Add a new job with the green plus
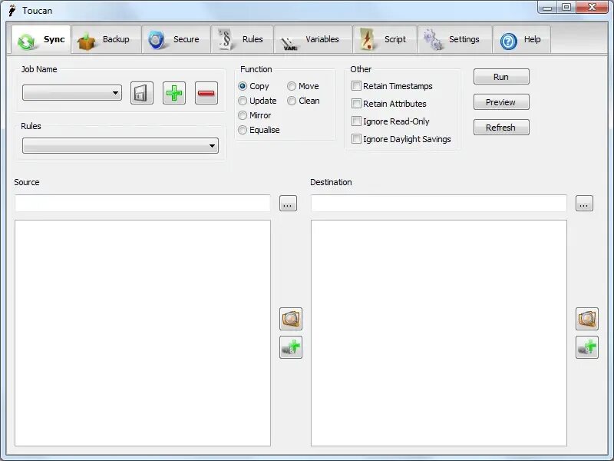Viewport: 614px width, 461px height. pyautogui.click(x=172, y=92)
